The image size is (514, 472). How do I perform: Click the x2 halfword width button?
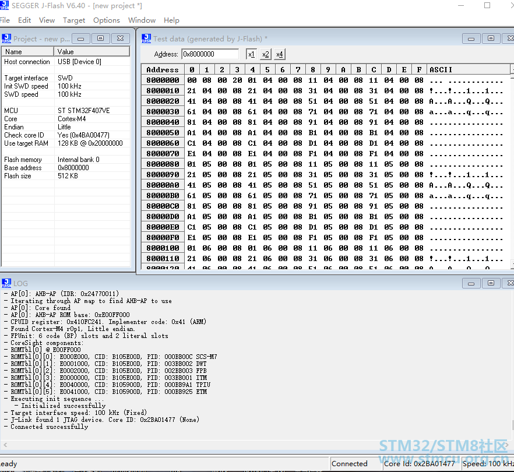[266, 54]
